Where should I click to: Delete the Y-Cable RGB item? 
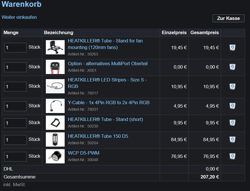click(x=232, y=106)
